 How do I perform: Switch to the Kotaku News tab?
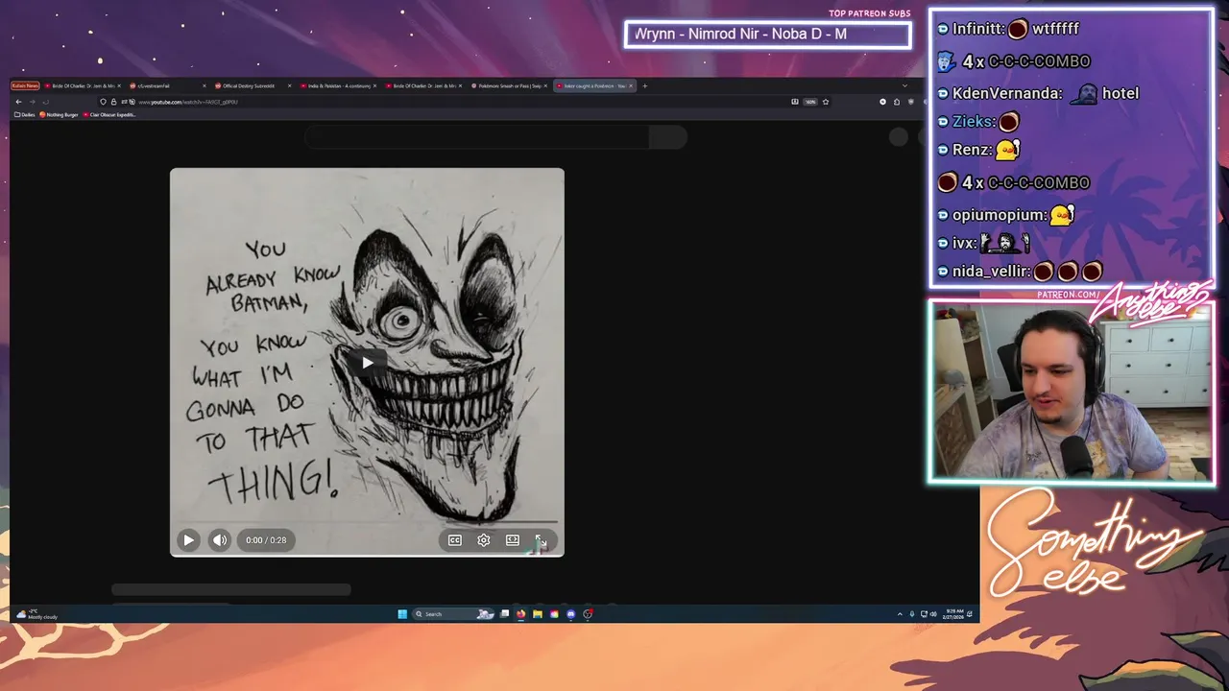click(25, 85)
